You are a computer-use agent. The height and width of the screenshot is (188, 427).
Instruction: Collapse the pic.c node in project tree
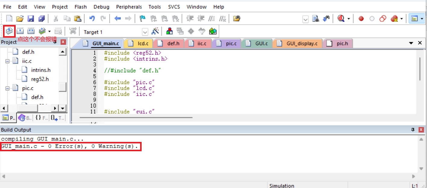pyautogui.click(x=8, y=88)
